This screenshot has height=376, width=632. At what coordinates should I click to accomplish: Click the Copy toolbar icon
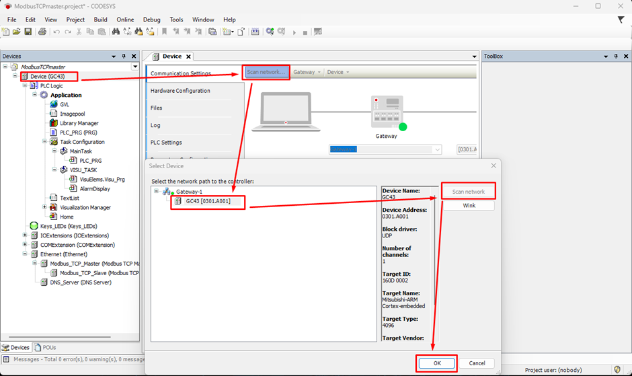[90, 32]
